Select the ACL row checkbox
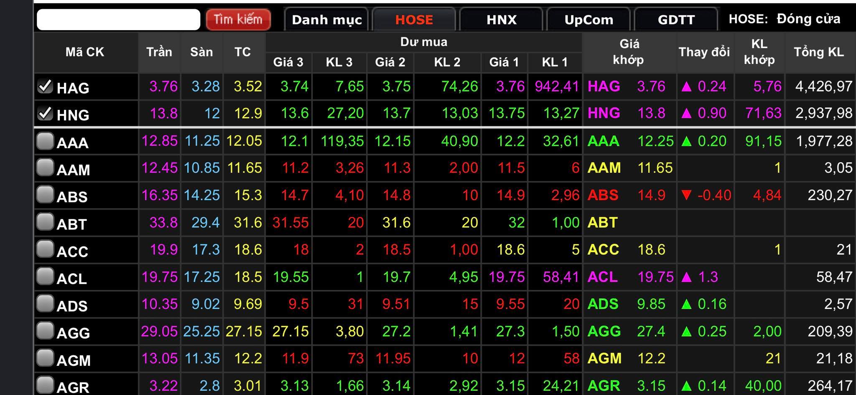The height and width of the screenshot is (395, 856). tap(45, 276)
